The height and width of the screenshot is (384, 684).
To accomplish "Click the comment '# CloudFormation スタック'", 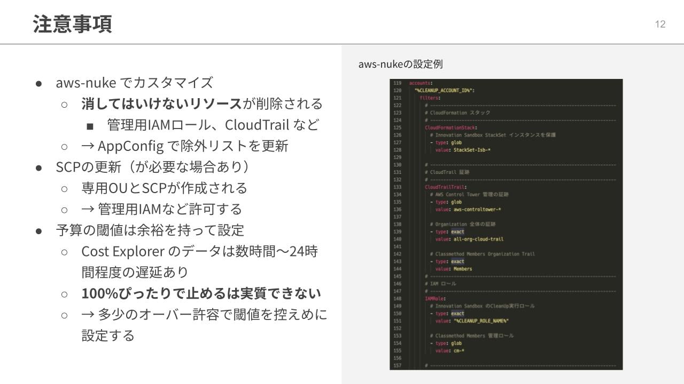I will click(x=457, y=113).
